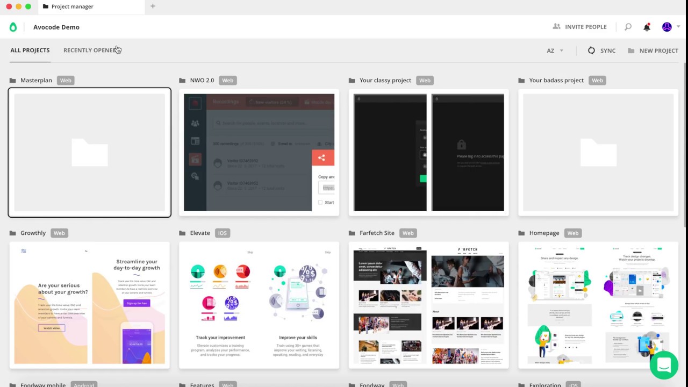
Task: Click the Homepage folder icon
Action: coord(521,233)
